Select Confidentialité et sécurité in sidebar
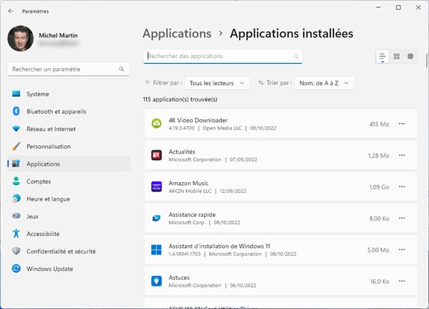Image resolution: width=429 pixels, height=309 pixels. [x=69, y=252]
